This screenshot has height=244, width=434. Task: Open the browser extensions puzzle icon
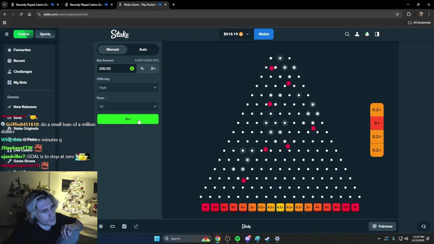point(409,14)
